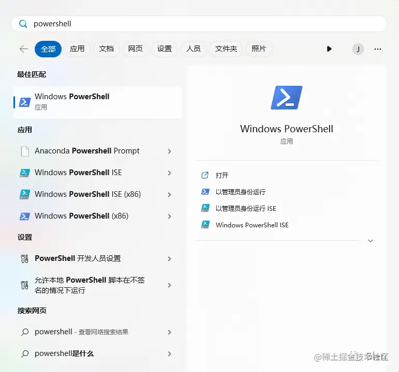The width and height of the screenshot is (399, 372).
Task: Expand Windows PowerShell (x86) chevron
Action: (x=169, y=216)
